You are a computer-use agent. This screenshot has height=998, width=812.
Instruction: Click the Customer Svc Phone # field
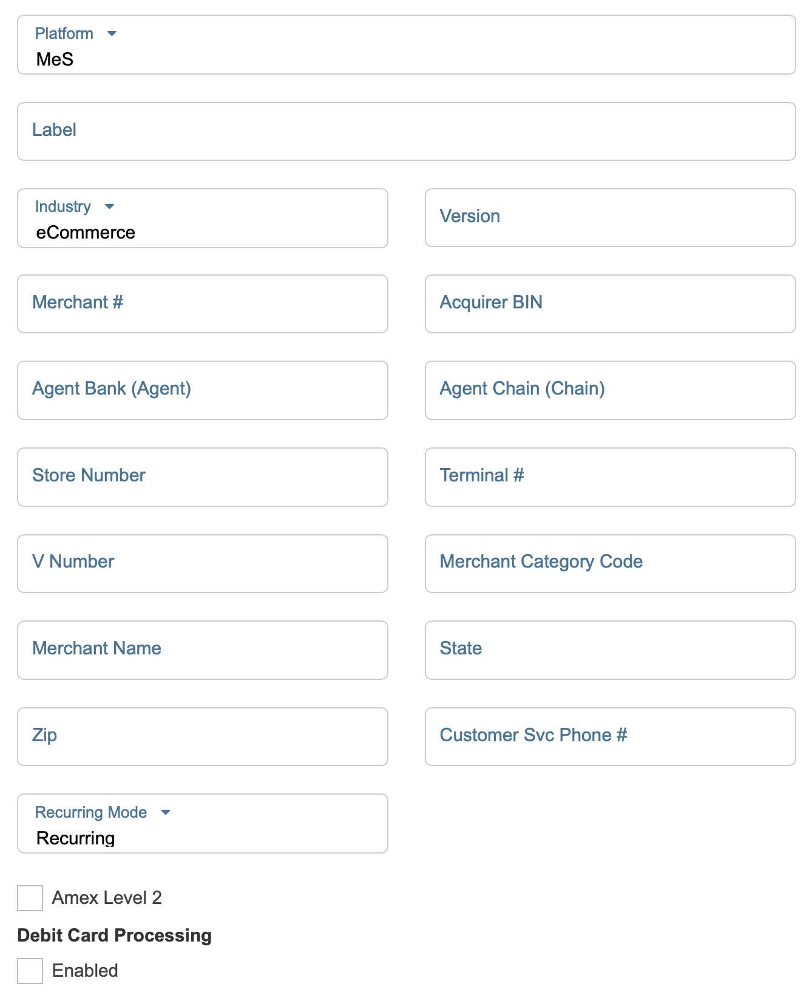pos(610,736)
